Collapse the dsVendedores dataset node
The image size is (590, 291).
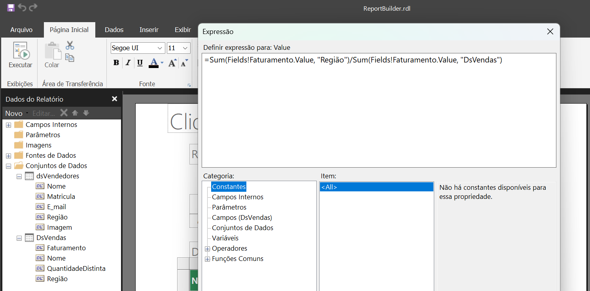[19, 176]
